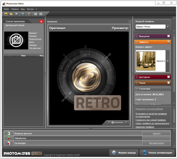
Task: Click the fullscreen icon next to Название
Action: point(130,22)
